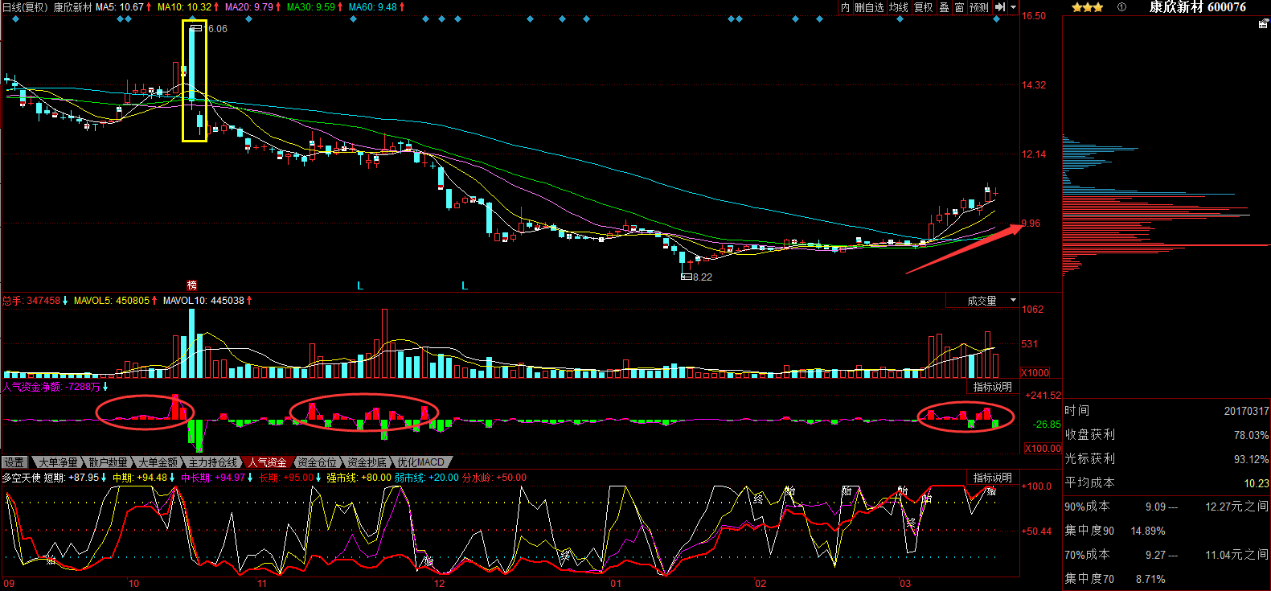Click the X100.00 scale box in the 人气资金 panel

click(x=1042, y=449)
